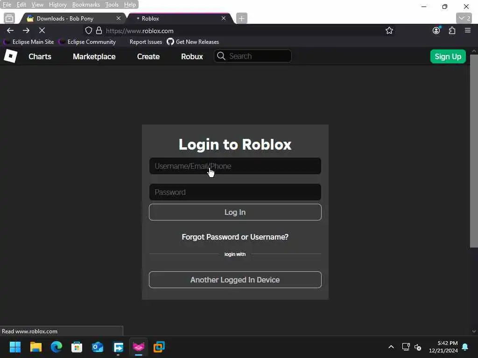Click the pink browser icon in taskbar
This screenshot has height=358, width=478.
(139, 347)
